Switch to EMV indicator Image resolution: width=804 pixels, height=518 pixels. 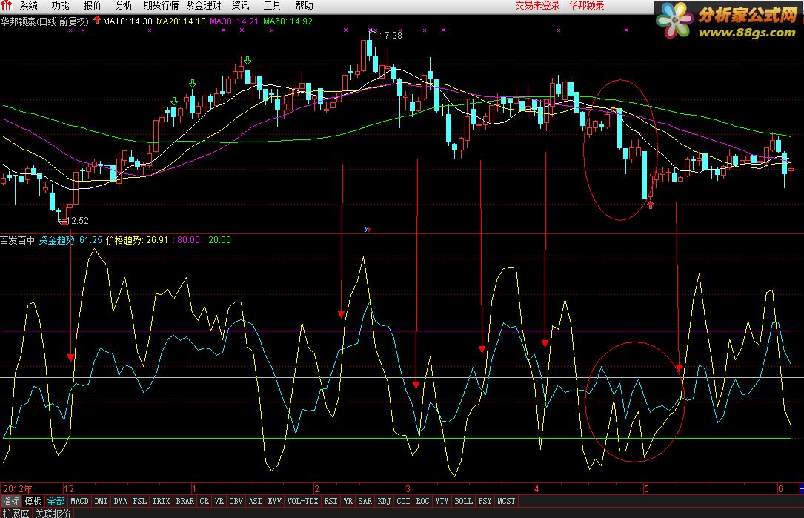click(275, 501)
